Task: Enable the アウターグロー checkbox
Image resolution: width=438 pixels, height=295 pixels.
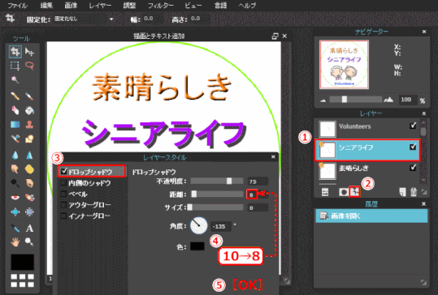Action: [x=63, y=205]
